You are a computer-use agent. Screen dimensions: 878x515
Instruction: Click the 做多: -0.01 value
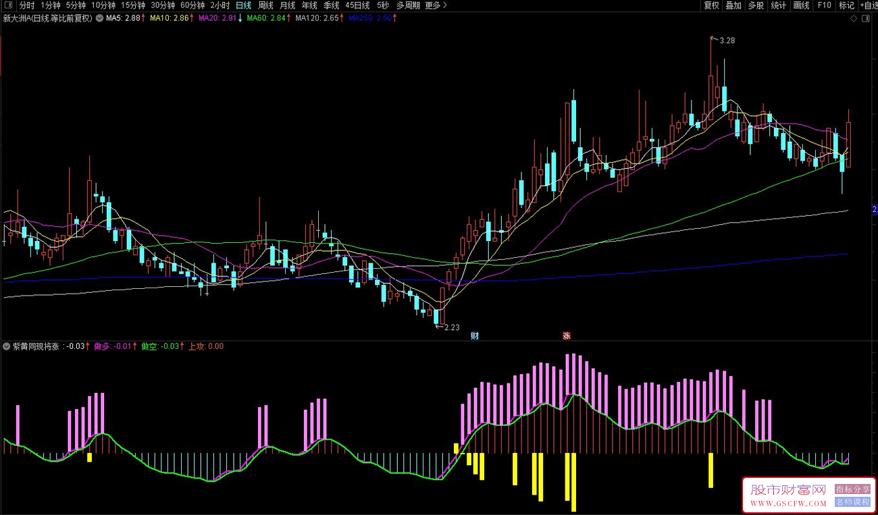112,346
